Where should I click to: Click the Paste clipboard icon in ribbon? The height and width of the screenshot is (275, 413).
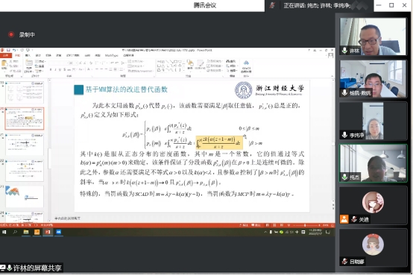[x=4, y=64]
